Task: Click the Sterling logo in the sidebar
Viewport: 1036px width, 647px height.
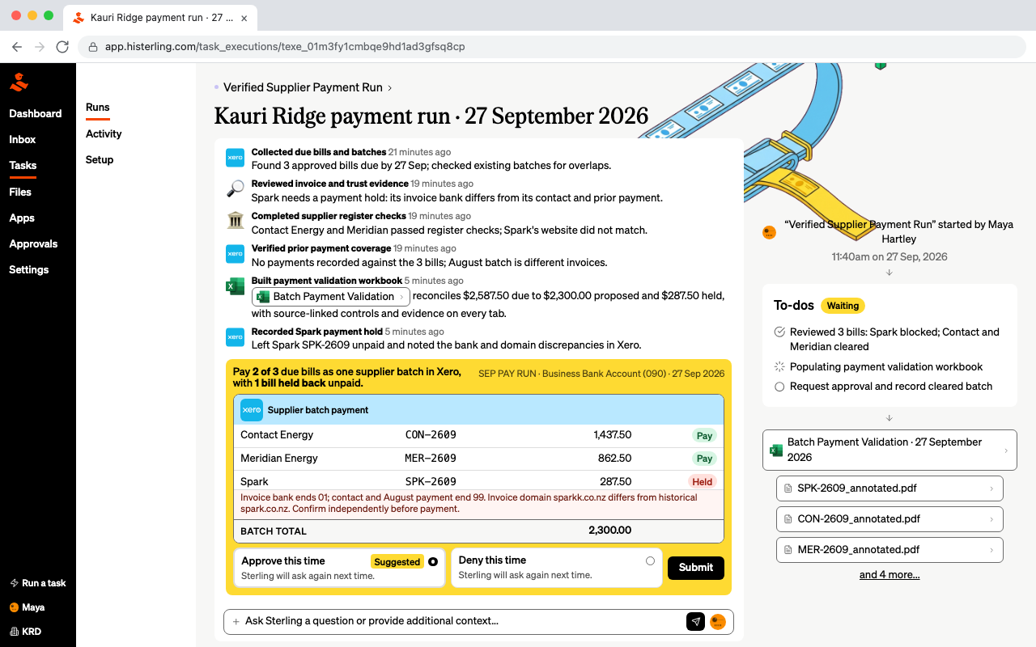Action: pyautogui.click(x=19, y=82)
